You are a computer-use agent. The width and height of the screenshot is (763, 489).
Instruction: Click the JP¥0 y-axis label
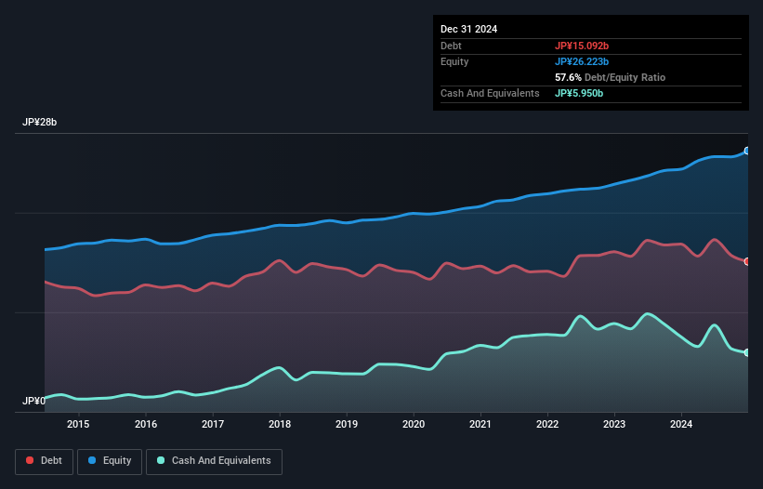(x=33, y=401)
